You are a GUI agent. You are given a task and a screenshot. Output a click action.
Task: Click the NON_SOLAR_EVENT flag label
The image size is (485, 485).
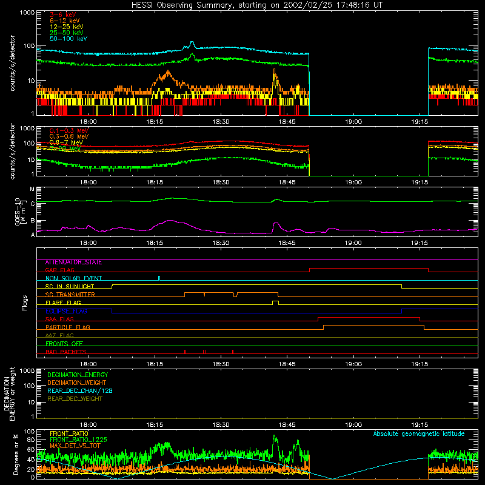(73, 278)
